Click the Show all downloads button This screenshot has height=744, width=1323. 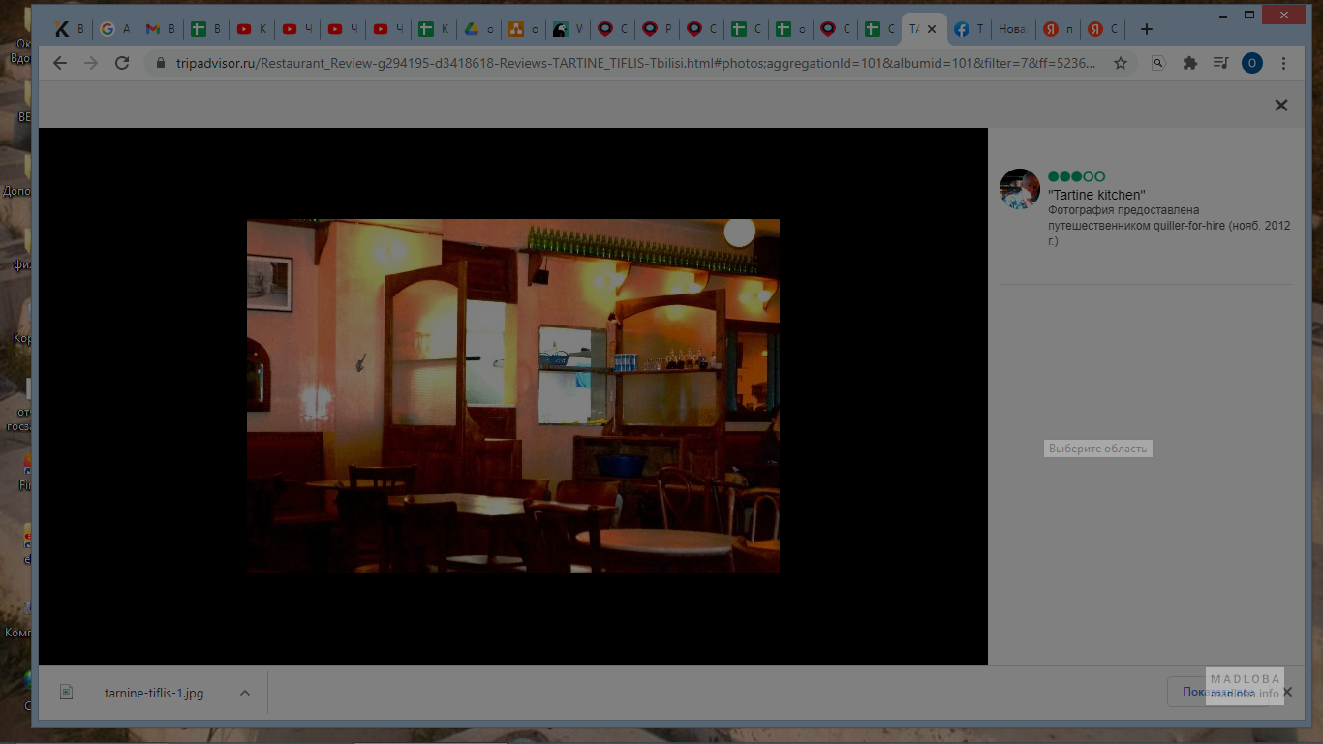(x=1217, y=692)
